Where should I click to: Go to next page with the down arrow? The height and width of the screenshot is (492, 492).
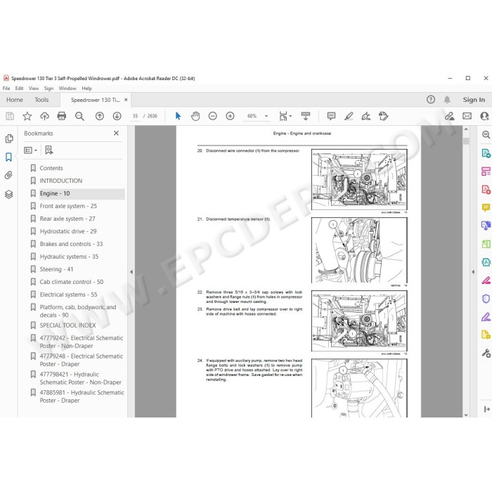[117, 116]
